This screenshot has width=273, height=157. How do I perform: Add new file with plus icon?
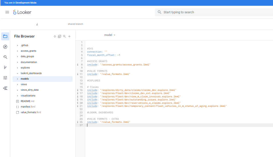[69, 36]
